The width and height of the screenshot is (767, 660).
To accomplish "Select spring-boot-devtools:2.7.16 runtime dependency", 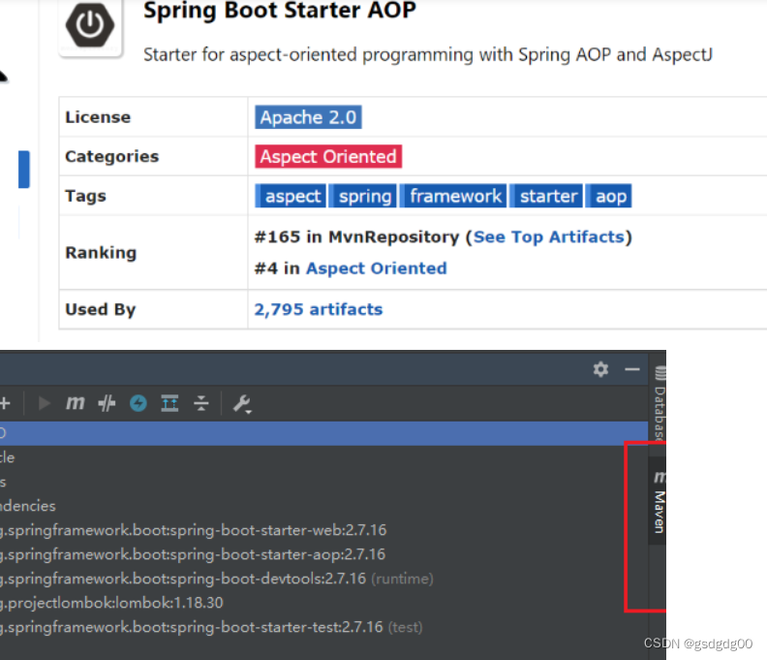I will click(217, 579).
